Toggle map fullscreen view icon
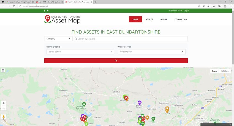Screen dimensions: 234x126 click(3, 70)
